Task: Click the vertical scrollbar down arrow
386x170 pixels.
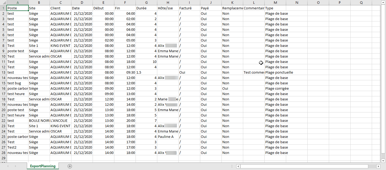Action: tap(384, 161)
